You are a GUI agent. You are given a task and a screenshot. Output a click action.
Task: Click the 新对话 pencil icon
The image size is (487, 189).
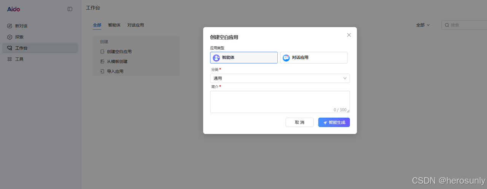tap(10, 26)
